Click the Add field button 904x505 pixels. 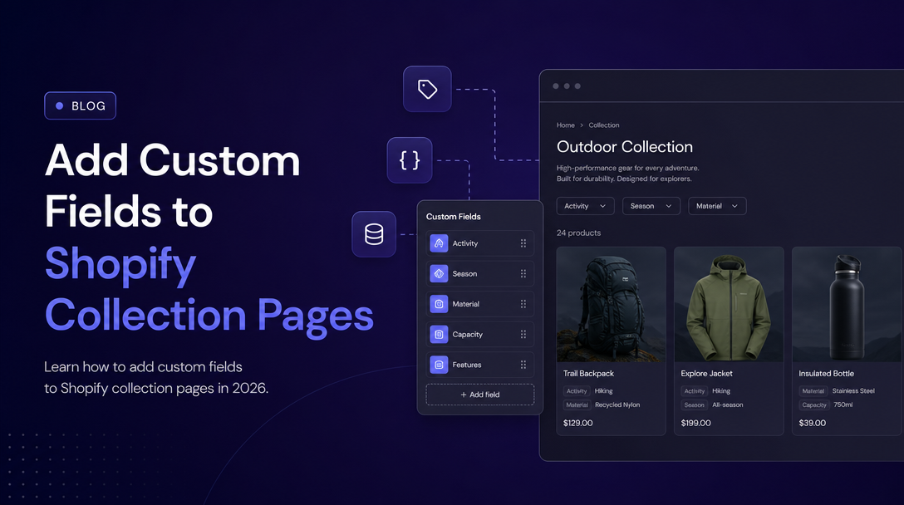point(480,395)
